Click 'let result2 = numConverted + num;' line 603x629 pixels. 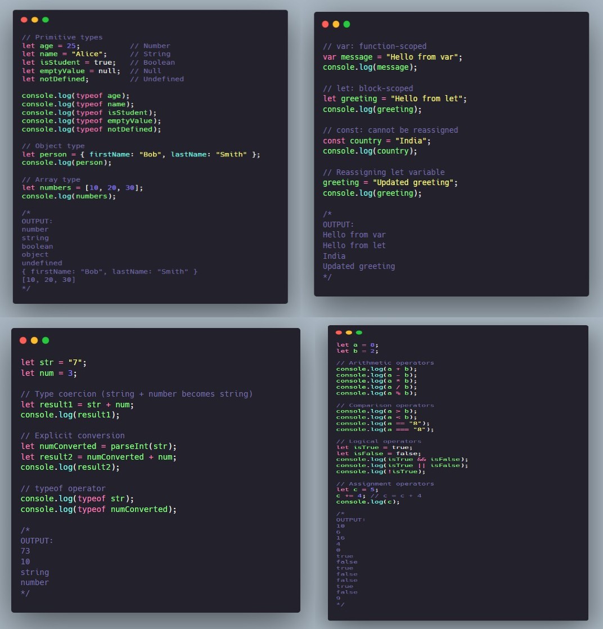point(98,457)
